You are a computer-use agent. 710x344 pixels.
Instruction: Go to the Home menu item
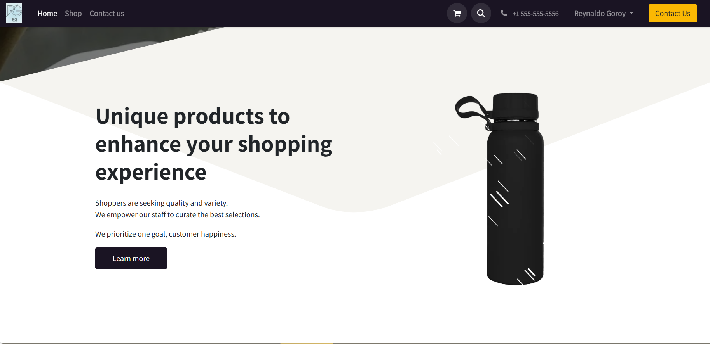[47, 14]
